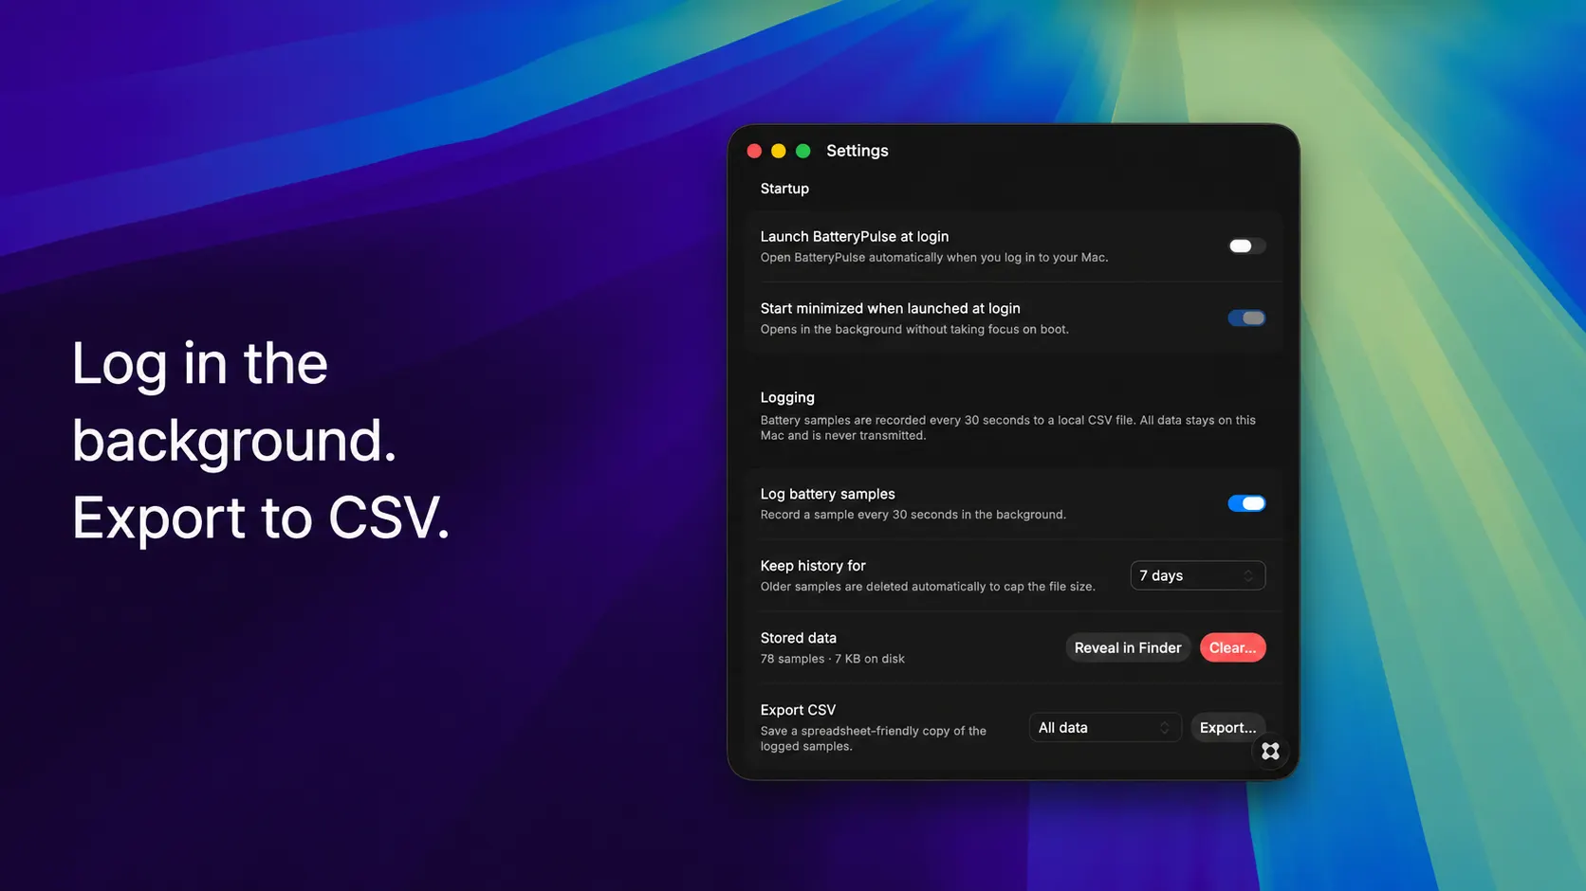1586x891 pixels.
Task: Click 'Older samples are deleted automatically' description
Action: pos(928,587)
